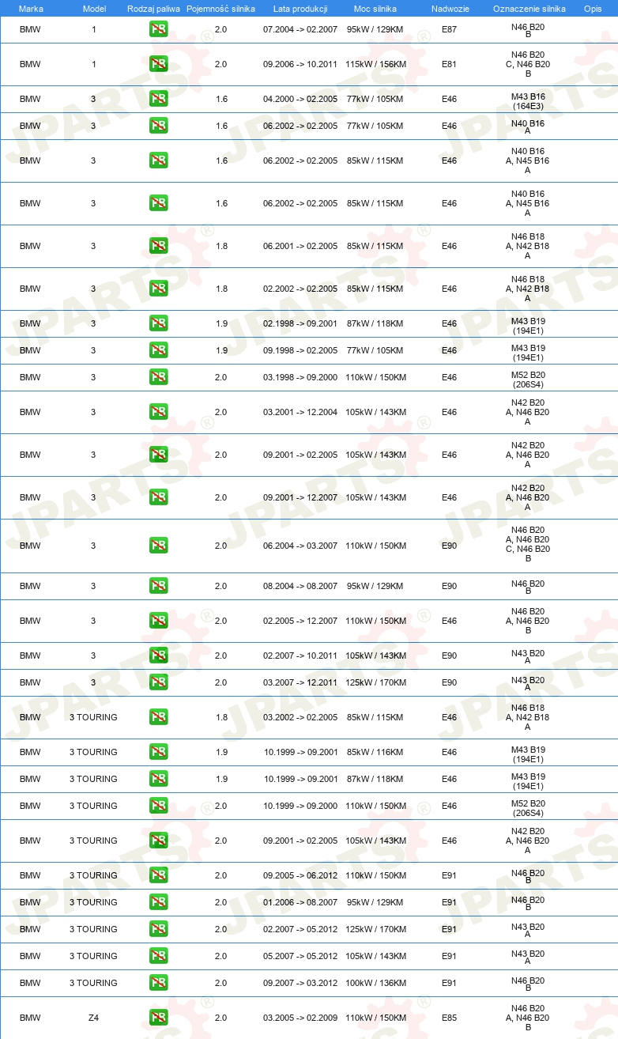Click the Pojemność silnika column header
The width and height of the screenshot is (618, 1039).
pyautogui.click(x=220, y=8)
